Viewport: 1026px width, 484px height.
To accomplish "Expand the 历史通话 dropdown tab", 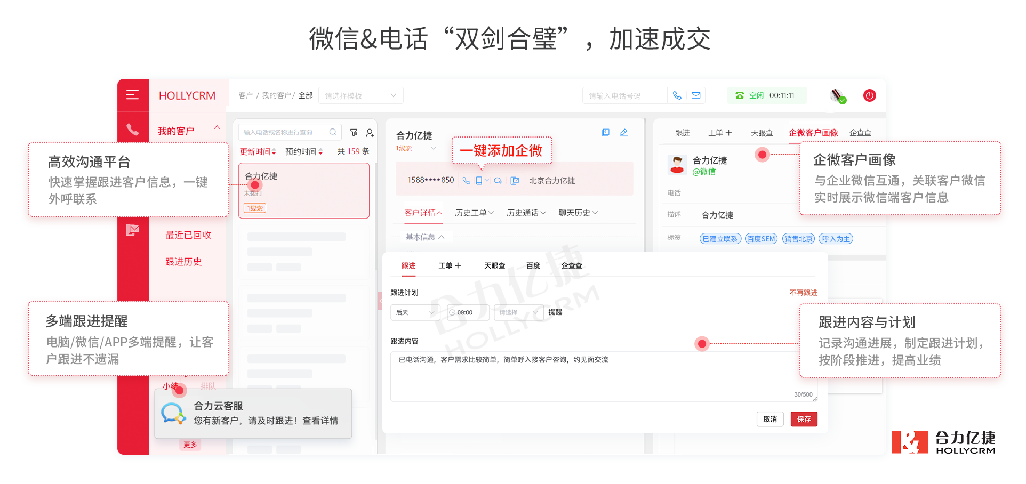I will click(526, 213).
